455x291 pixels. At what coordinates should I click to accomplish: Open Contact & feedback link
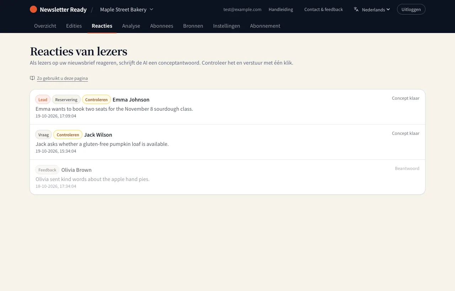pos(323,10)
